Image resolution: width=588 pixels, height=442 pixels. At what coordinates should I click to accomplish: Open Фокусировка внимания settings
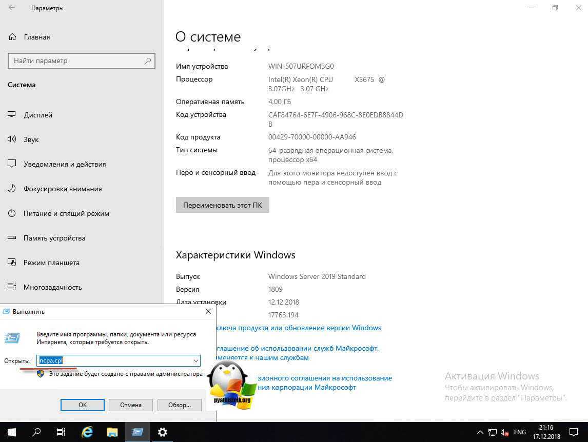point(63,189)
